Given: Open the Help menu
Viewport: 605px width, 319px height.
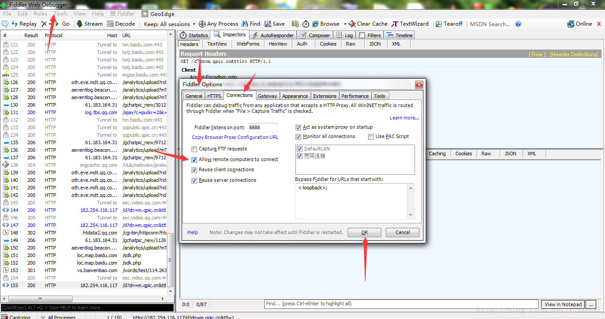Looking at the screenshot, I should click(98, 14).
